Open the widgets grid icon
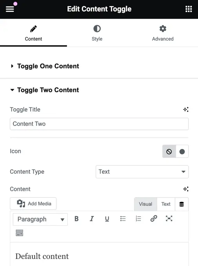The image size is (198, 266). click(x=189, y=9)
